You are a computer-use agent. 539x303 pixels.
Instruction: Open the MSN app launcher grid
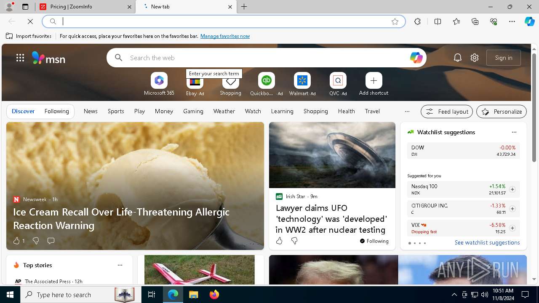(x=20, y=58)
